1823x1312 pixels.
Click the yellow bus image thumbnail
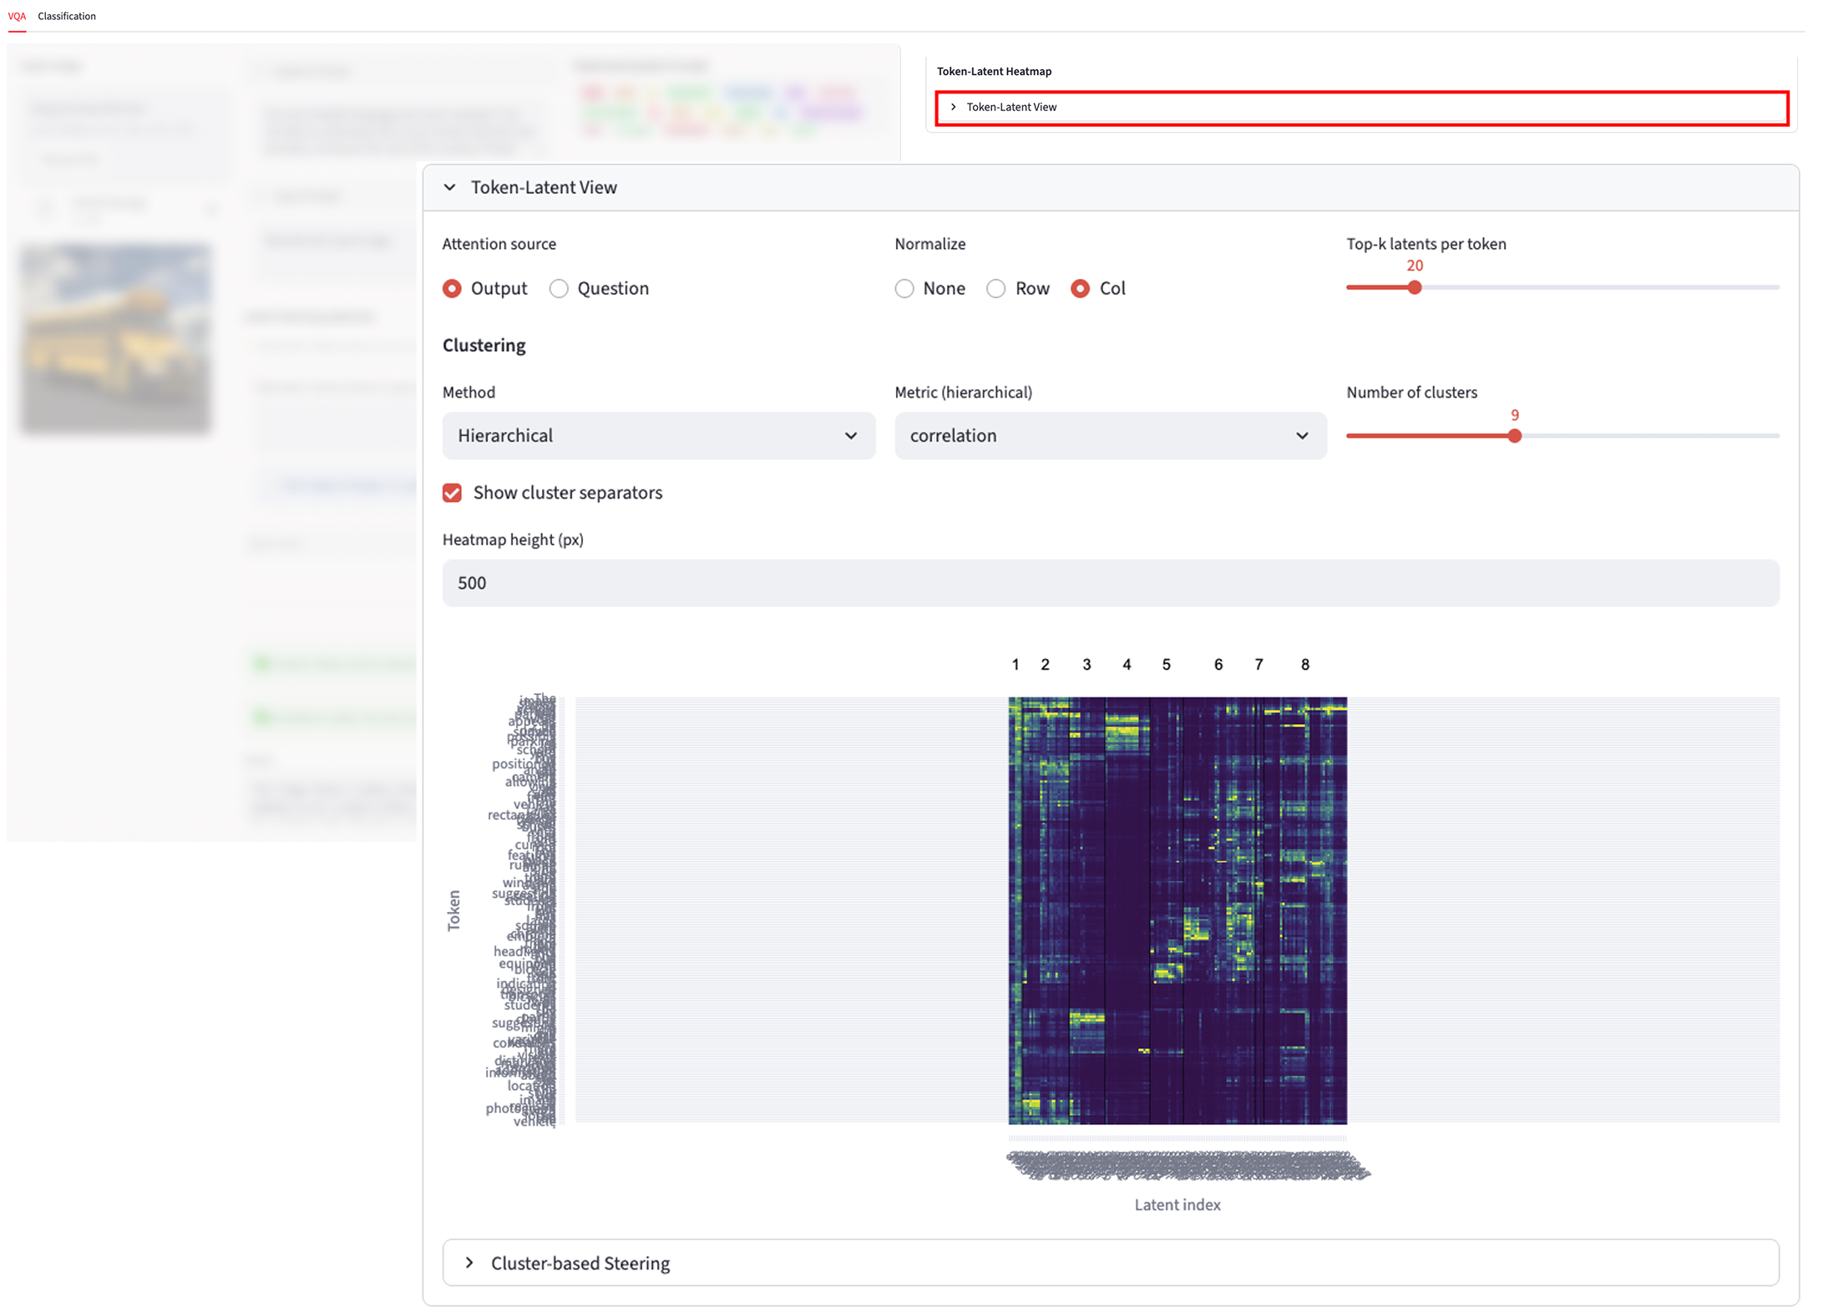click(x=116, y=337)
